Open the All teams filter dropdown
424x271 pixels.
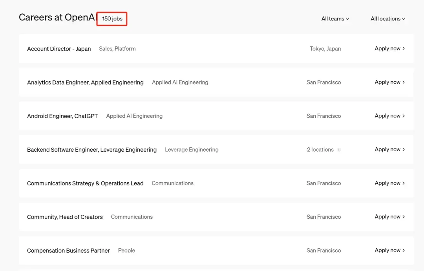tap(335, 19)
